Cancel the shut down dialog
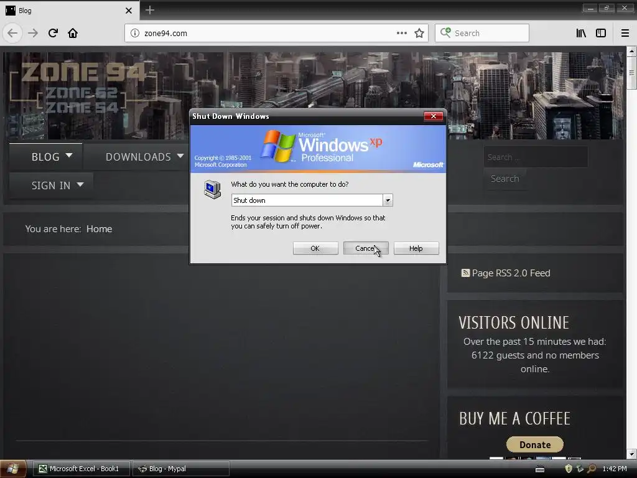The width and height of the screenshot is (637, 478). (x=366, y=248)
